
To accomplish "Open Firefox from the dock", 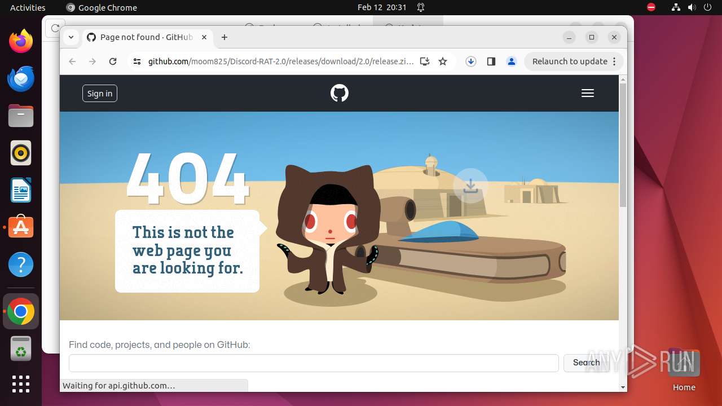I will click(21, 41).
